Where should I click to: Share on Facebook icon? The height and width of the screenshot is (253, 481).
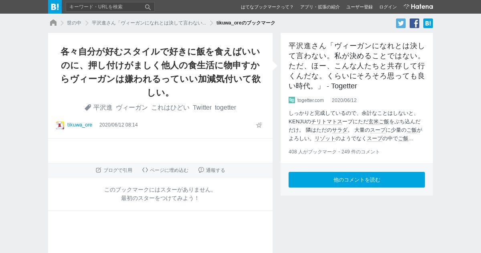point(414,23)
